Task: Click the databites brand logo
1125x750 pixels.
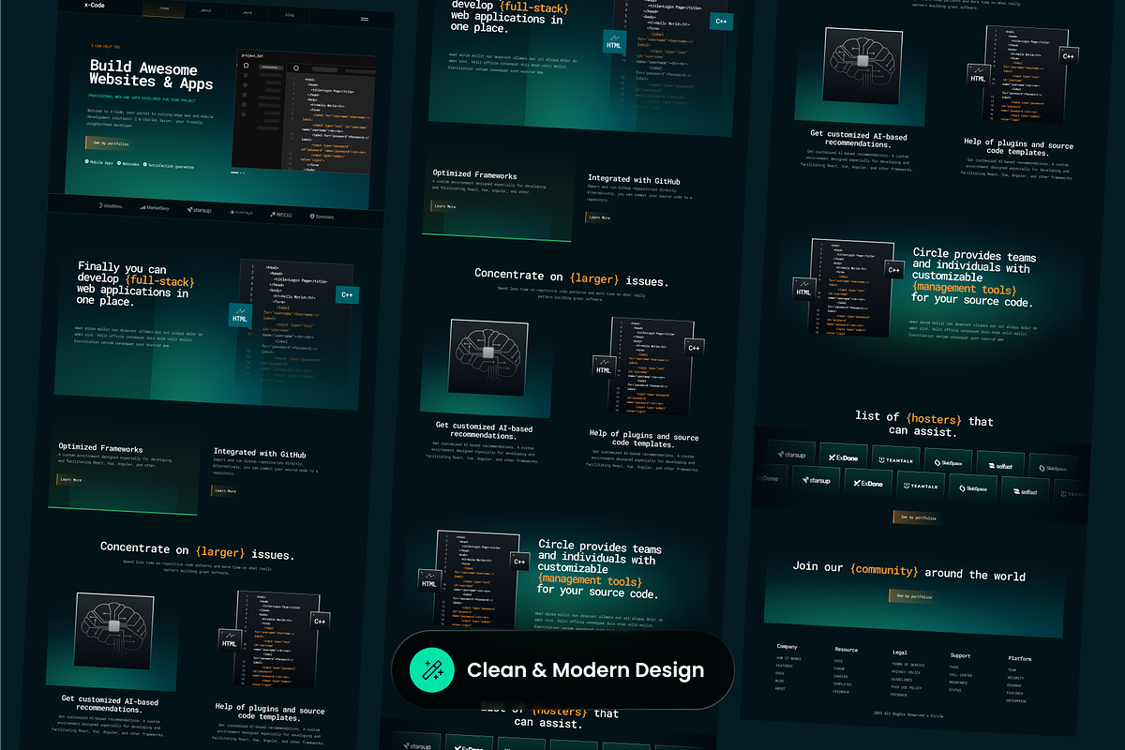Action: pos(111,206)
